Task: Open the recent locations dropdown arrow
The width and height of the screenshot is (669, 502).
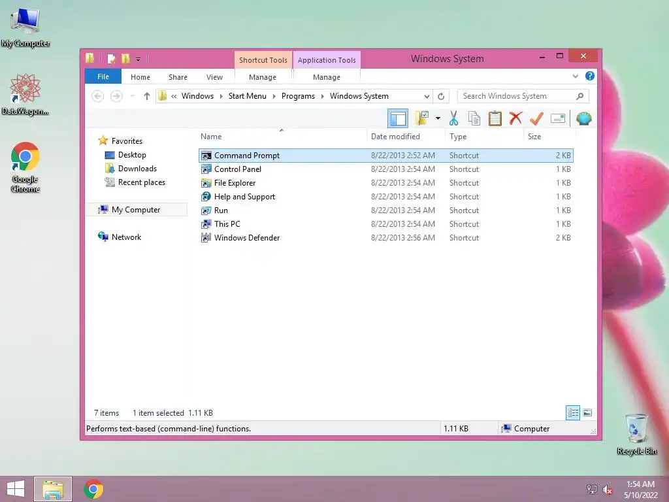Action: coord(132,96)
